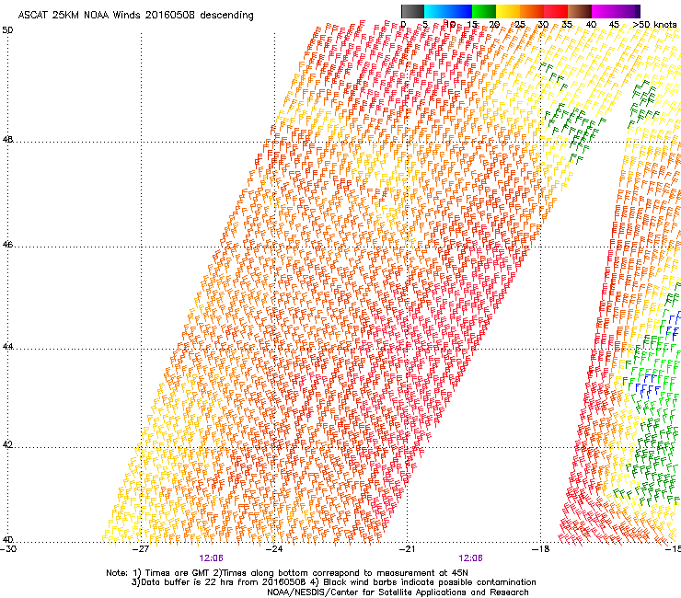This screenshot has width=681, height=598.
Task: Click the brown 35-40 knots color band
Action: [x=580, y=11]
